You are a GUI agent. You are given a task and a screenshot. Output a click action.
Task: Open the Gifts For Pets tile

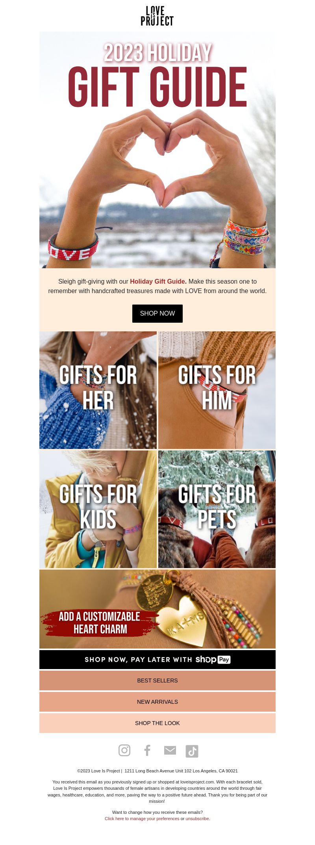pos(217,509)
